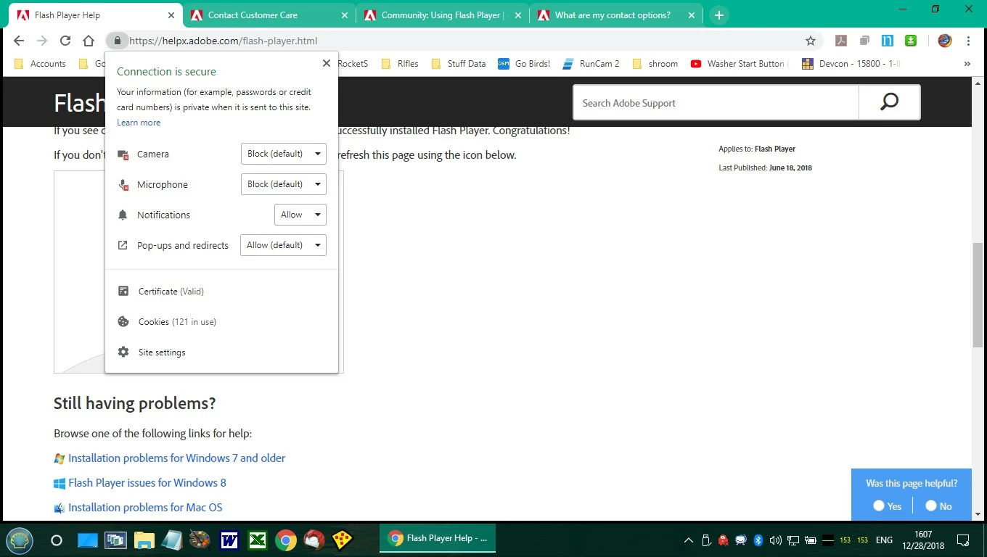Click the browser forward arrow
This screenshot has width=987, height=557.
tap(42, 41)
